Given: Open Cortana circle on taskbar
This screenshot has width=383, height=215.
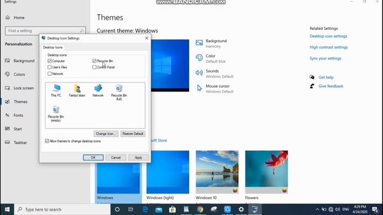Looking at the screenshot, I should click(x=117, y=210).
